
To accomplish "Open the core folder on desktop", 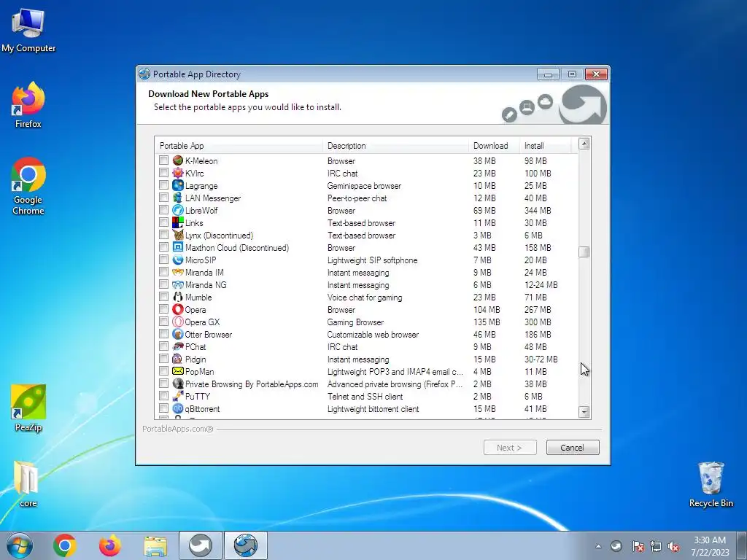I will pos(27,483).
